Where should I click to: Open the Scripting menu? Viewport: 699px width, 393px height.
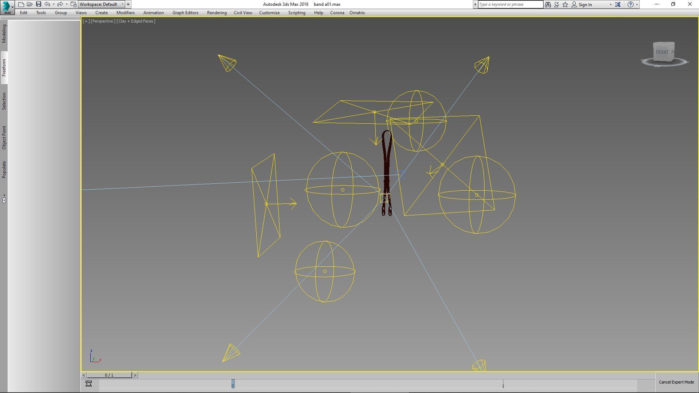coord(297,13)
